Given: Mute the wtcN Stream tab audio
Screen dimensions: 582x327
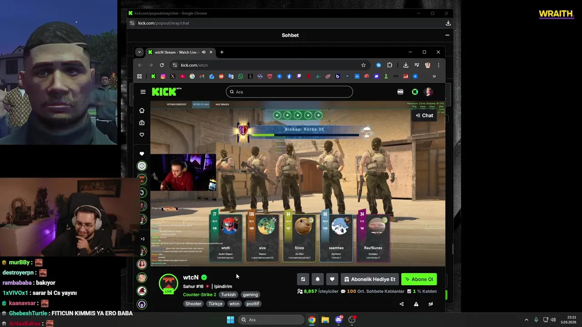Looking at the screenshot, I should 203,52.
